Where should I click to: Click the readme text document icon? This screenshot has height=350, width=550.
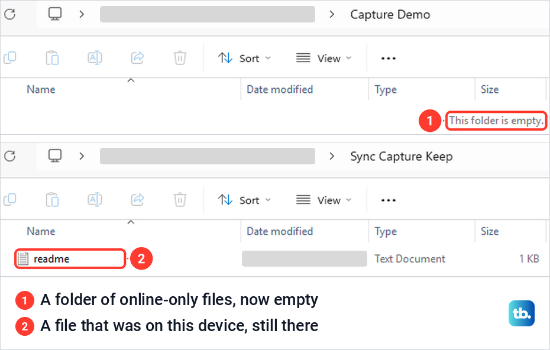click(x=23, y=259)
